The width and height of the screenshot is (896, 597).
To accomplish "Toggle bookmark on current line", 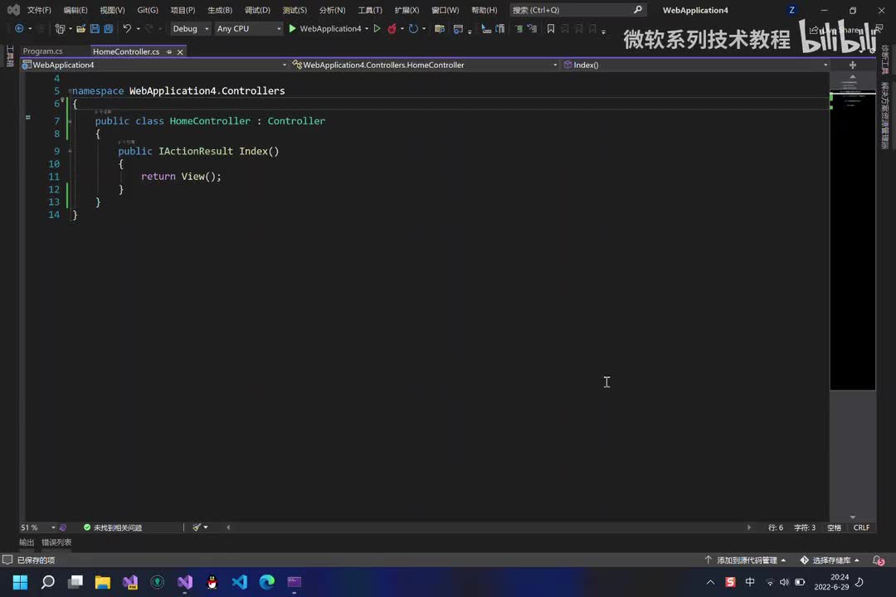I will pyautogui.click(x=551, y=28).
